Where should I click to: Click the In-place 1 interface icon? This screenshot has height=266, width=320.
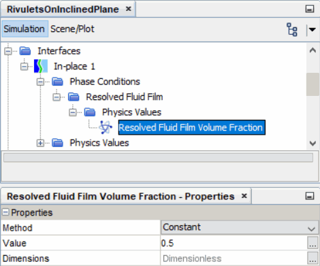[41, 66]
